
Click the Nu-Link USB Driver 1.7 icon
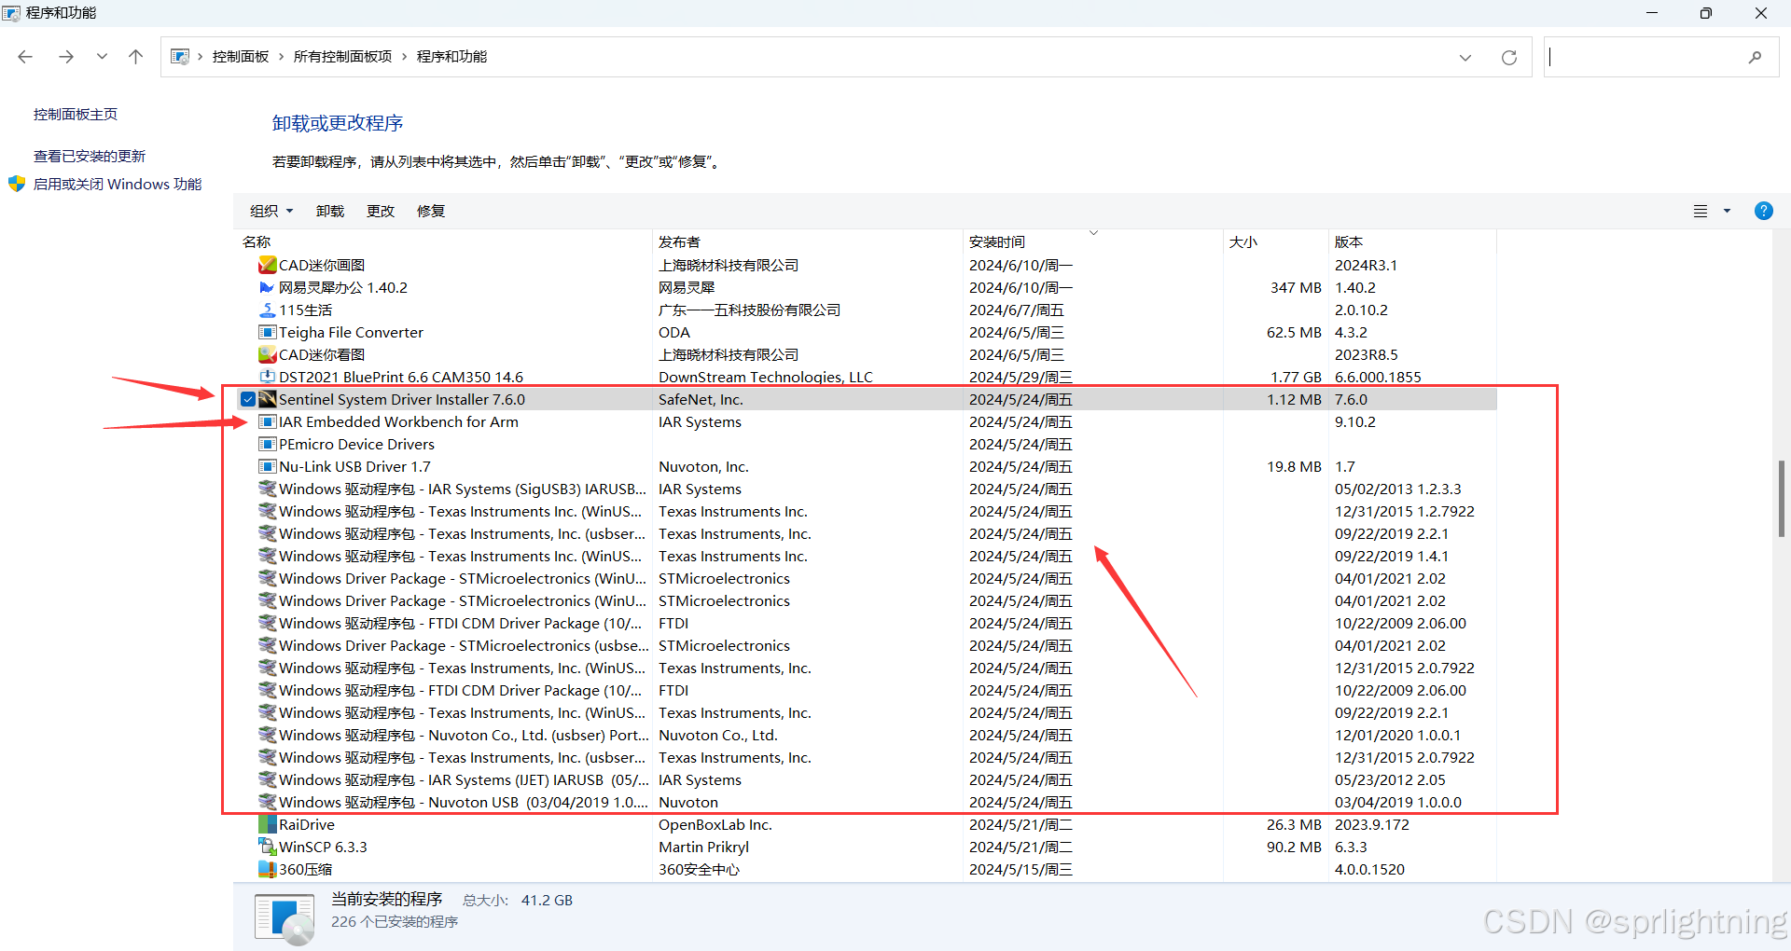click(x=267, y=466)
